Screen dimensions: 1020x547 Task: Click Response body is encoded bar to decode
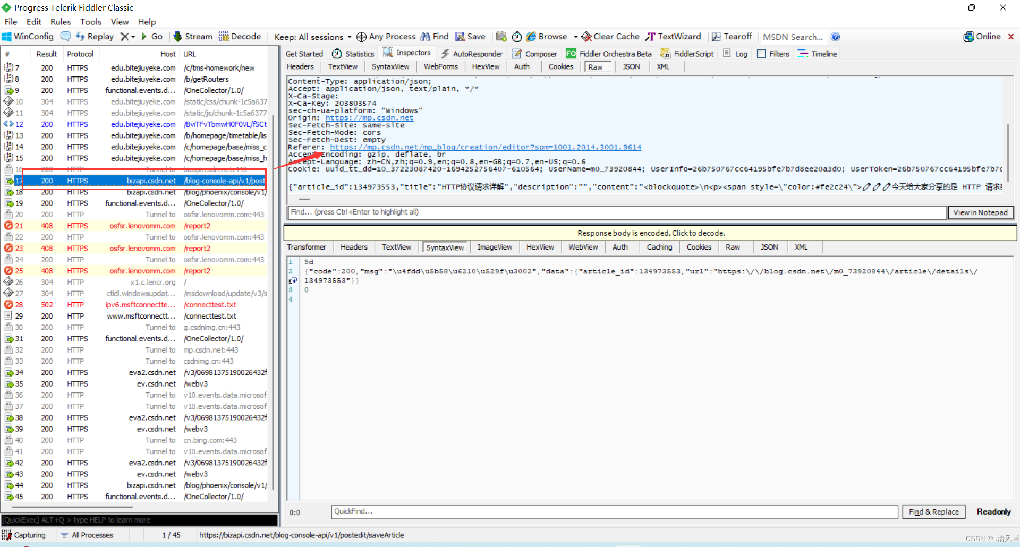pos(651,233)
